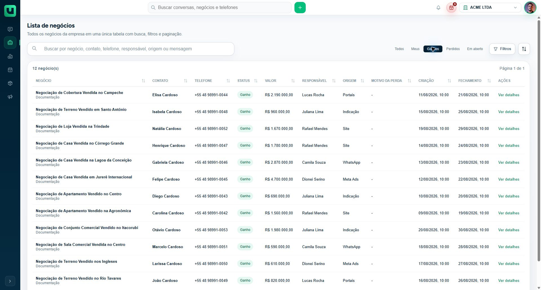The height and width of the screenshot is (290, 541).
Task: Select the Todos filter tab
Action: [x=399, y=49]
